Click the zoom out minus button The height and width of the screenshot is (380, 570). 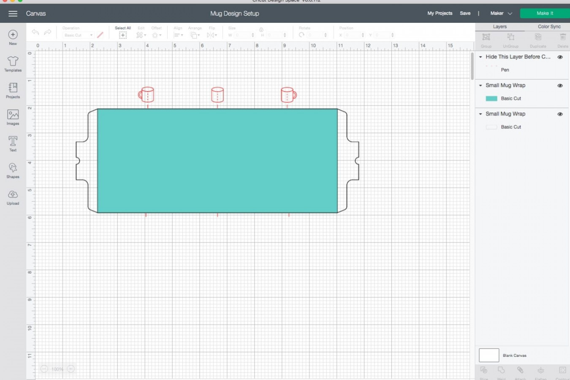click(x=44, y=369)
